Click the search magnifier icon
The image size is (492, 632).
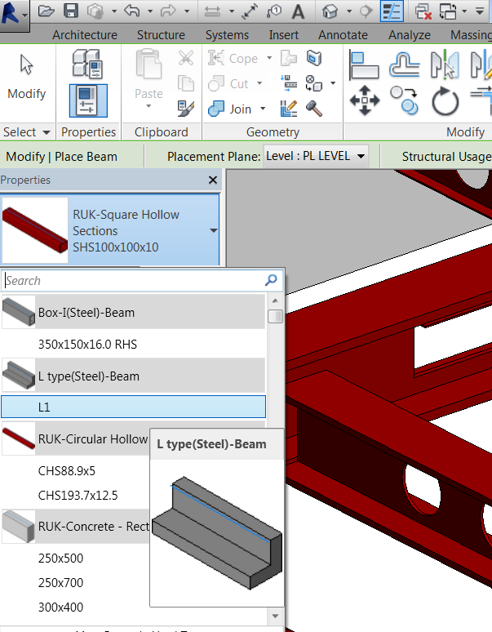coord(271,280)
